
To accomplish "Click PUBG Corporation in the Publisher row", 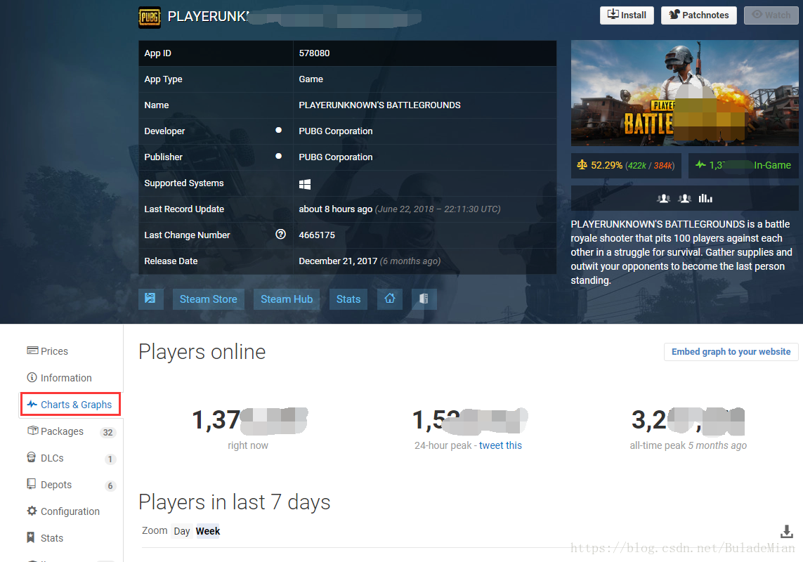I will click(335, 157).
